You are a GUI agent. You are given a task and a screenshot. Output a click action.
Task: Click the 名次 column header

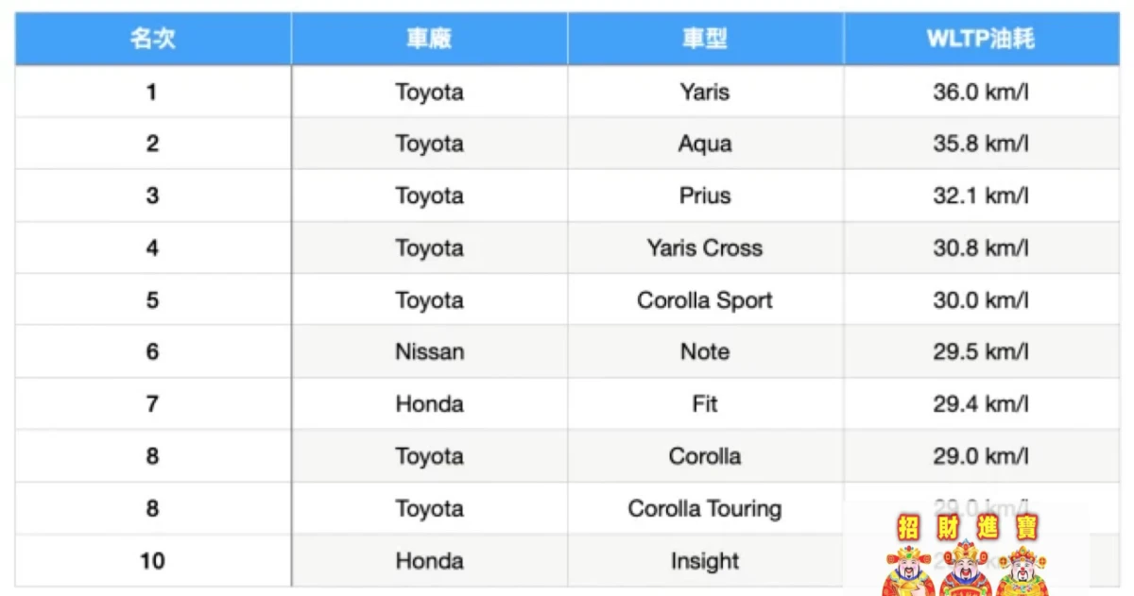click(152, 39)
